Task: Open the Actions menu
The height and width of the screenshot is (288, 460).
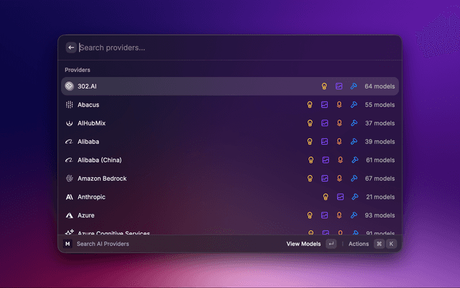Action: click(359, 244)
